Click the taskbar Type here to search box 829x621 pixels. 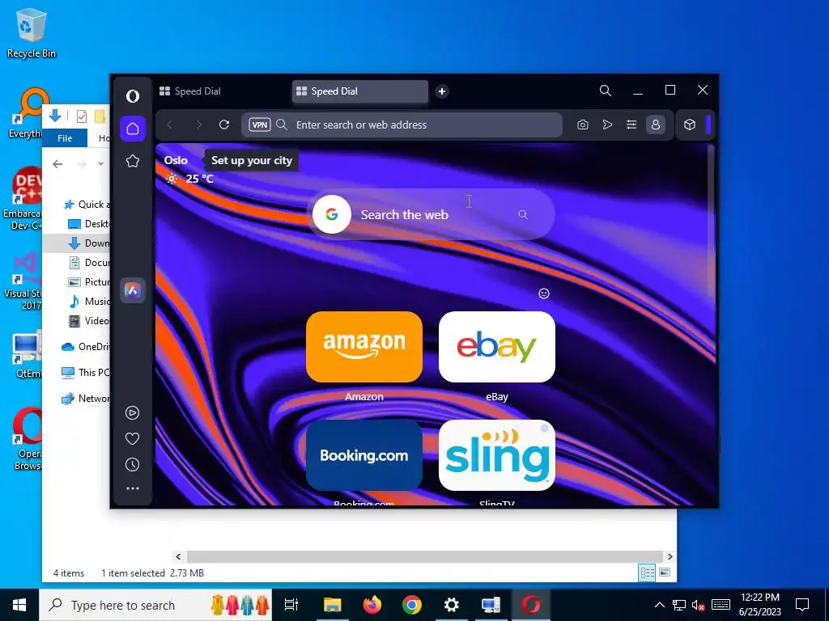pyautogui.click(x=155, y=605)
